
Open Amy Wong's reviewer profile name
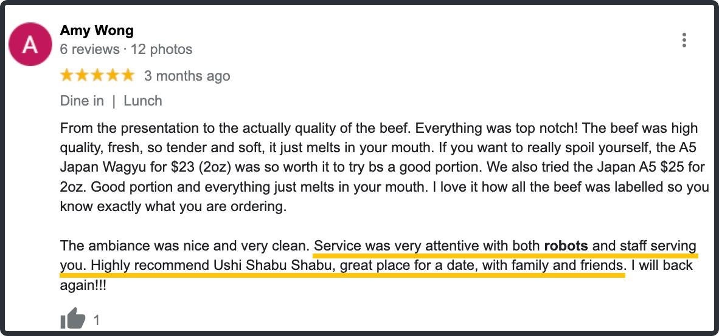97,30
